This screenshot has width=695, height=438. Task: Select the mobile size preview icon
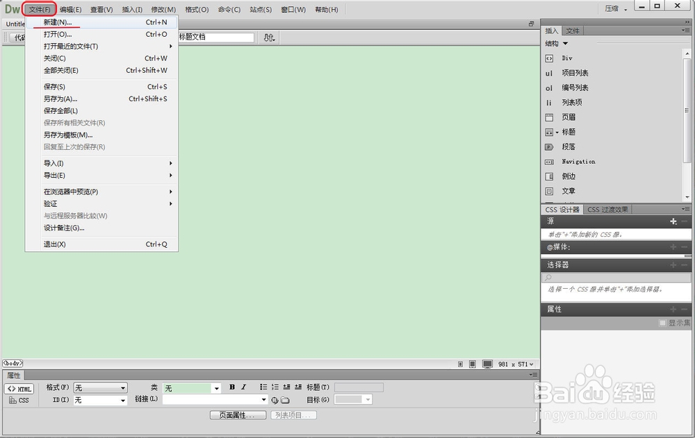[460, 363]
